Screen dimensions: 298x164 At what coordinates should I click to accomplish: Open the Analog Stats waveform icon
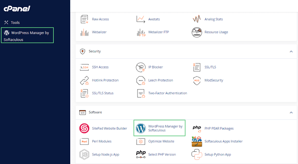[x=197, y=19]
